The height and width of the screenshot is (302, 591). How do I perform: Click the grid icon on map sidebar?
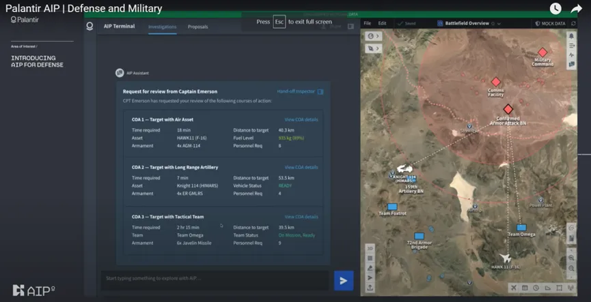point(370,258)
